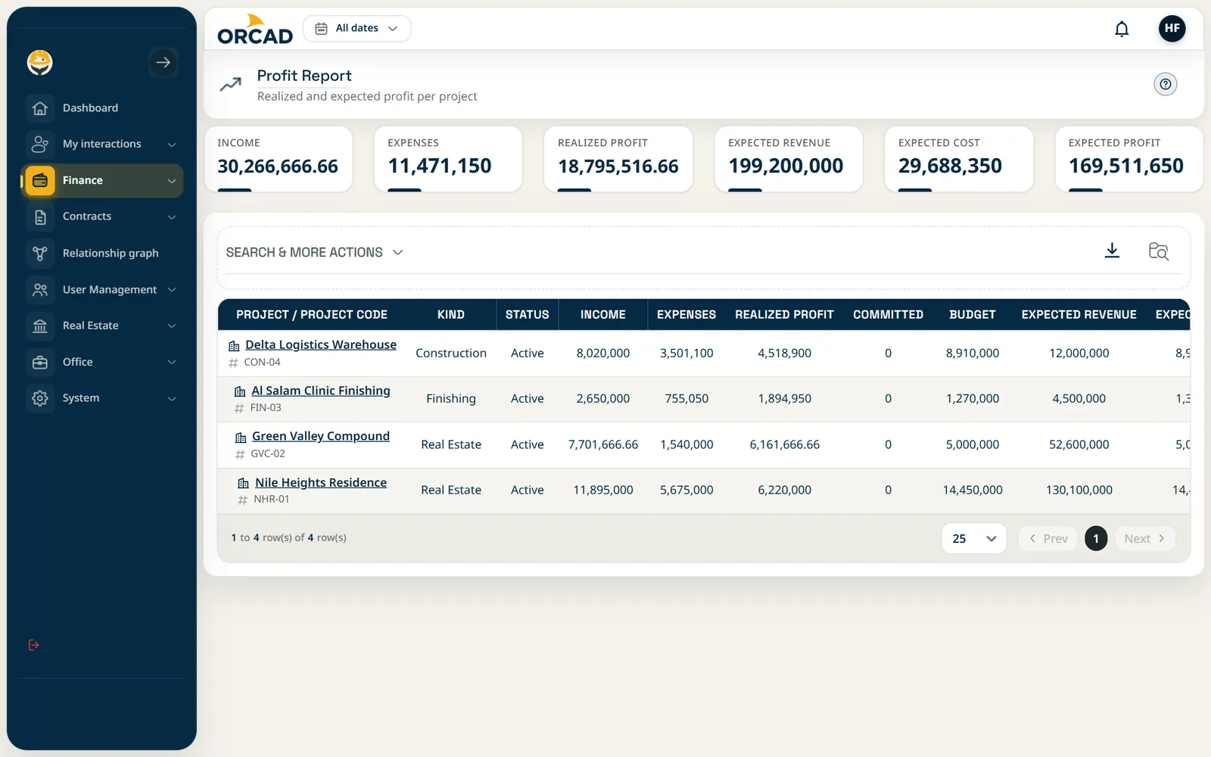Viewport: 1211px width, 757px height.
Task: Sort by Income column header
Action: point(603,315)
